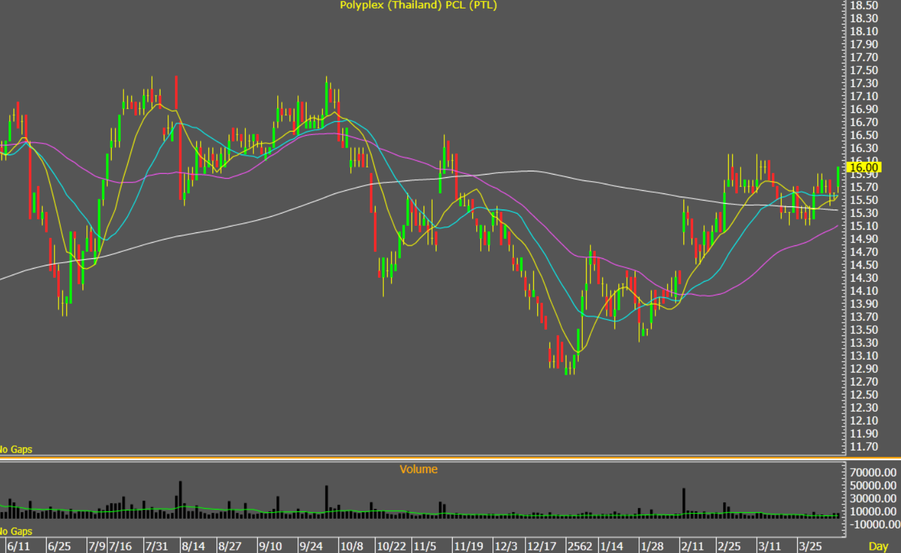This screenshot has height=553, width=901.
Task: Click the 3/11 date label
Action: [770, 545]
